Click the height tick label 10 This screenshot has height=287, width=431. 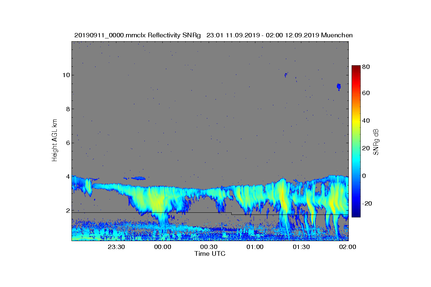(x=66, y=75)
